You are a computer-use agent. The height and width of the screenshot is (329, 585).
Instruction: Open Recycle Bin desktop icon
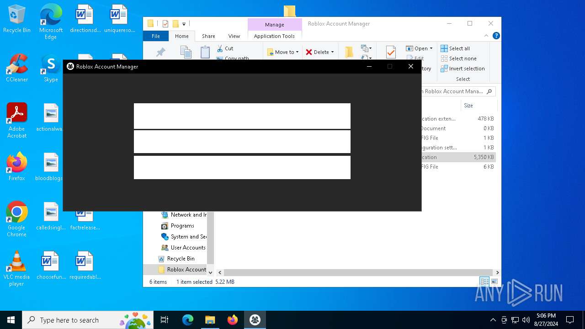tap(17, 19)
